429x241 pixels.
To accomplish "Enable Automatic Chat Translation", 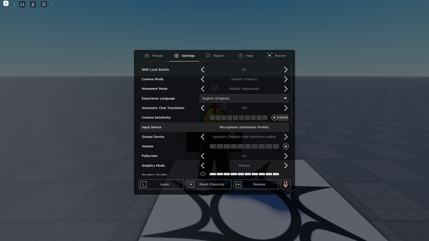I will (x=286, y=108).
